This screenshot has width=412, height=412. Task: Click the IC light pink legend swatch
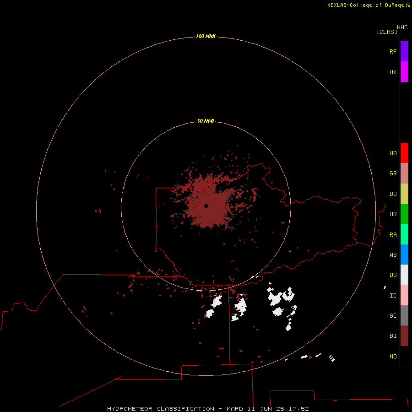pyautogui.click(x=404, y=295)
